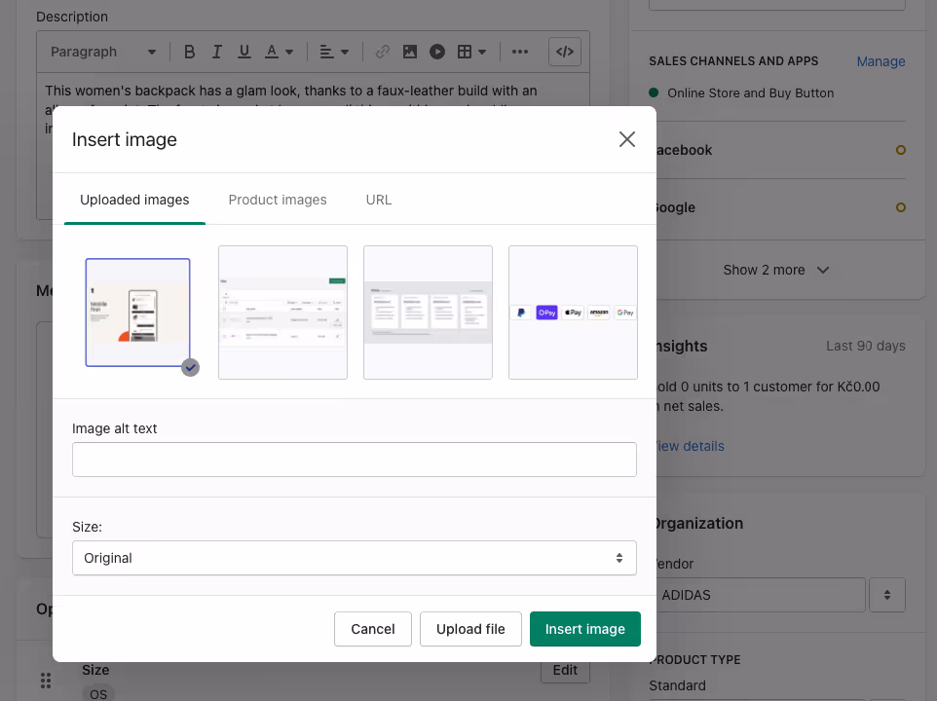Click the insert link icon
The height and width of the screenshot is (701, 937).
383,52
